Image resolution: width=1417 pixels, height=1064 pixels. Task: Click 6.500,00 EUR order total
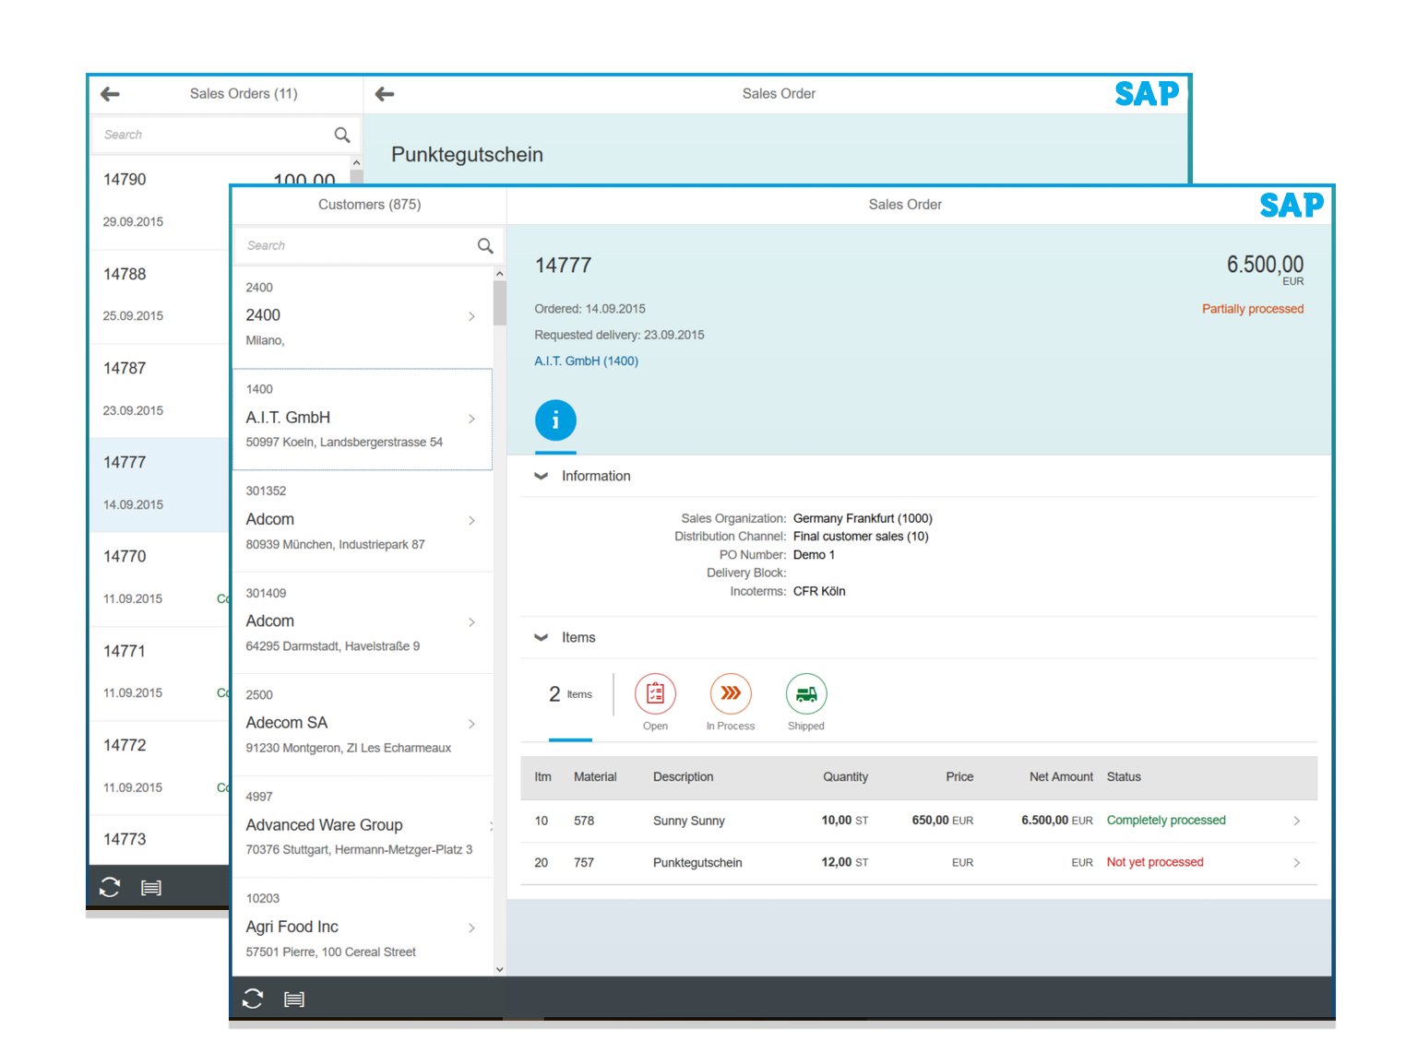[x=1265, y=269]
